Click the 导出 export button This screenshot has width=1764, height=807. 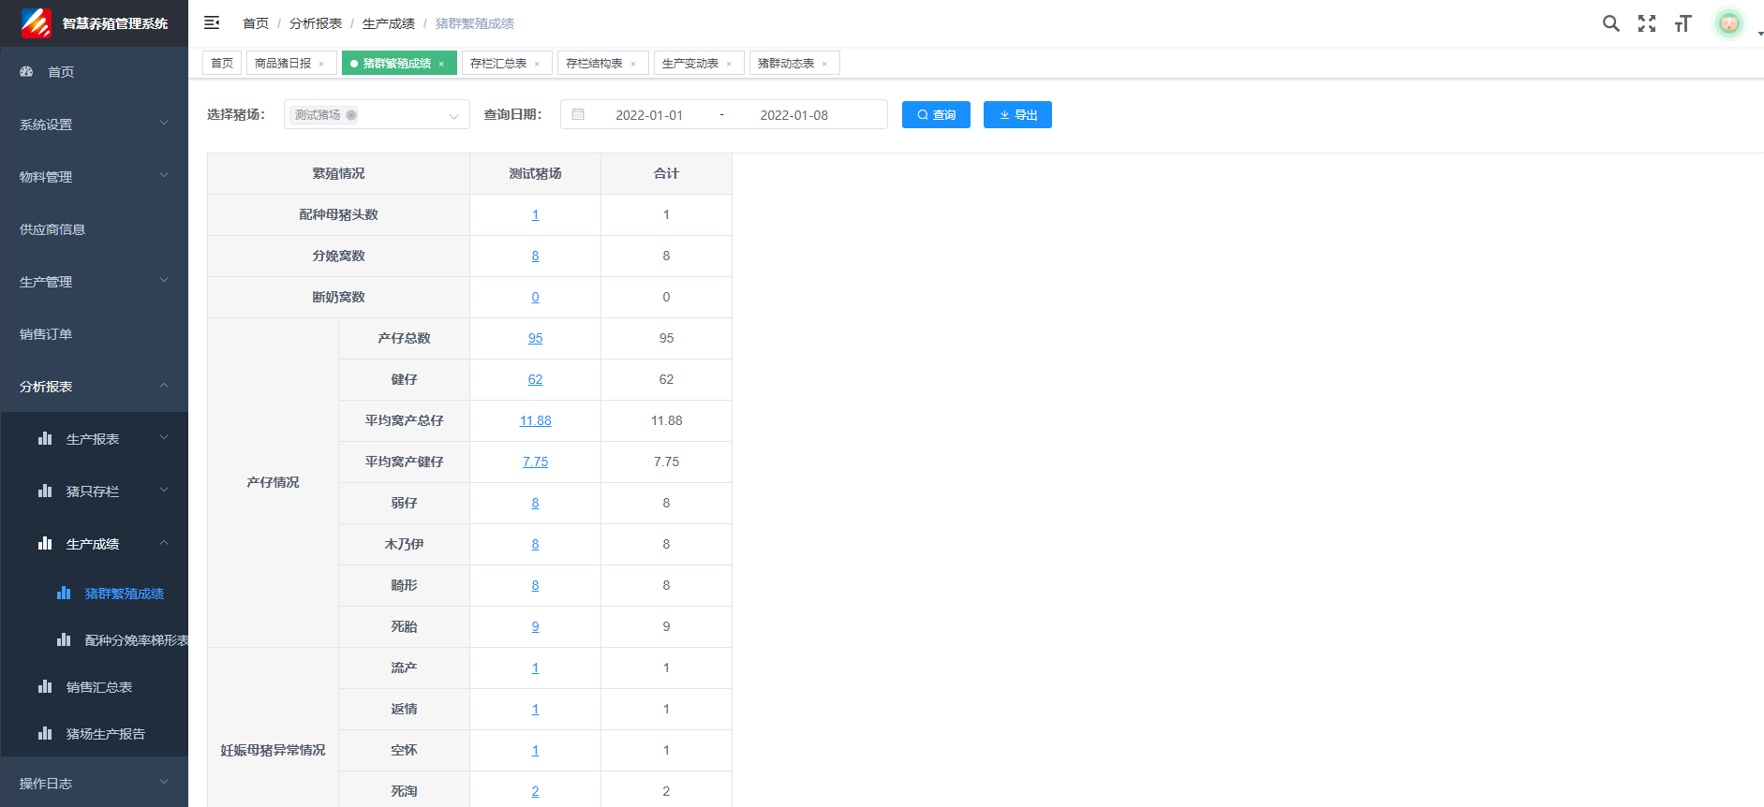pyautogui.click(x=1017, y=114)
